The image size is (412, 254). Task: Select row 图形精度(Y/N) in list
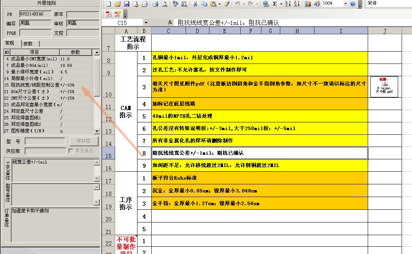coord(48,130)
